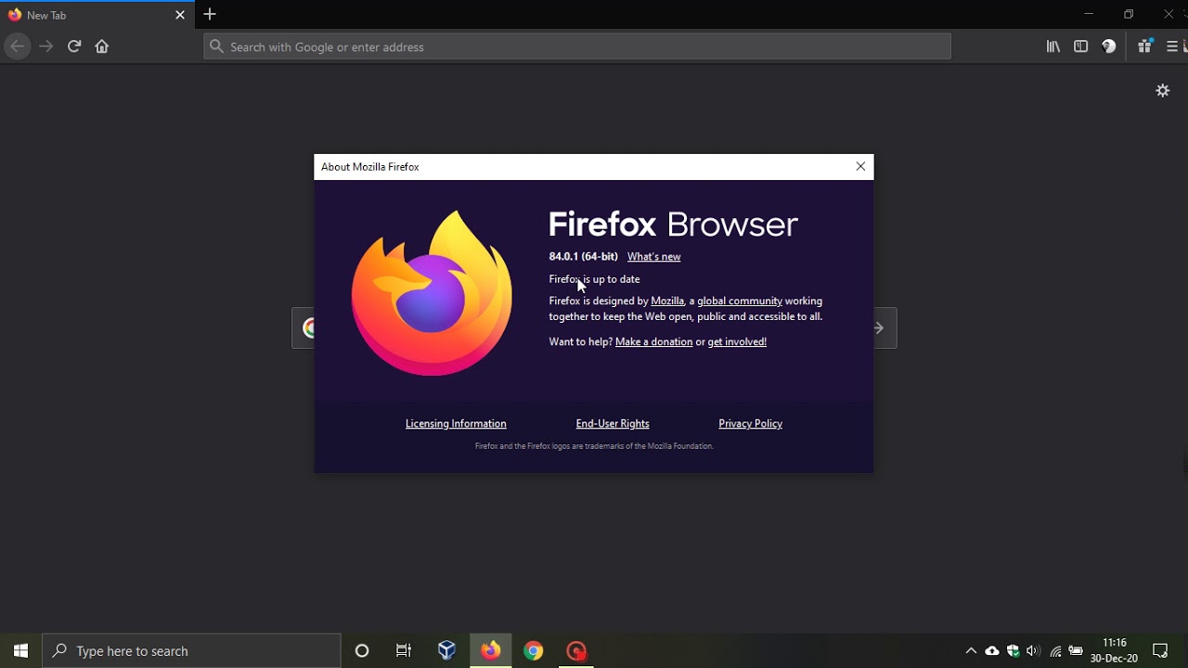The width and height of the screenshot is (1188, 668).
Task: Open the get involved! link
Action: coord(737,341)
